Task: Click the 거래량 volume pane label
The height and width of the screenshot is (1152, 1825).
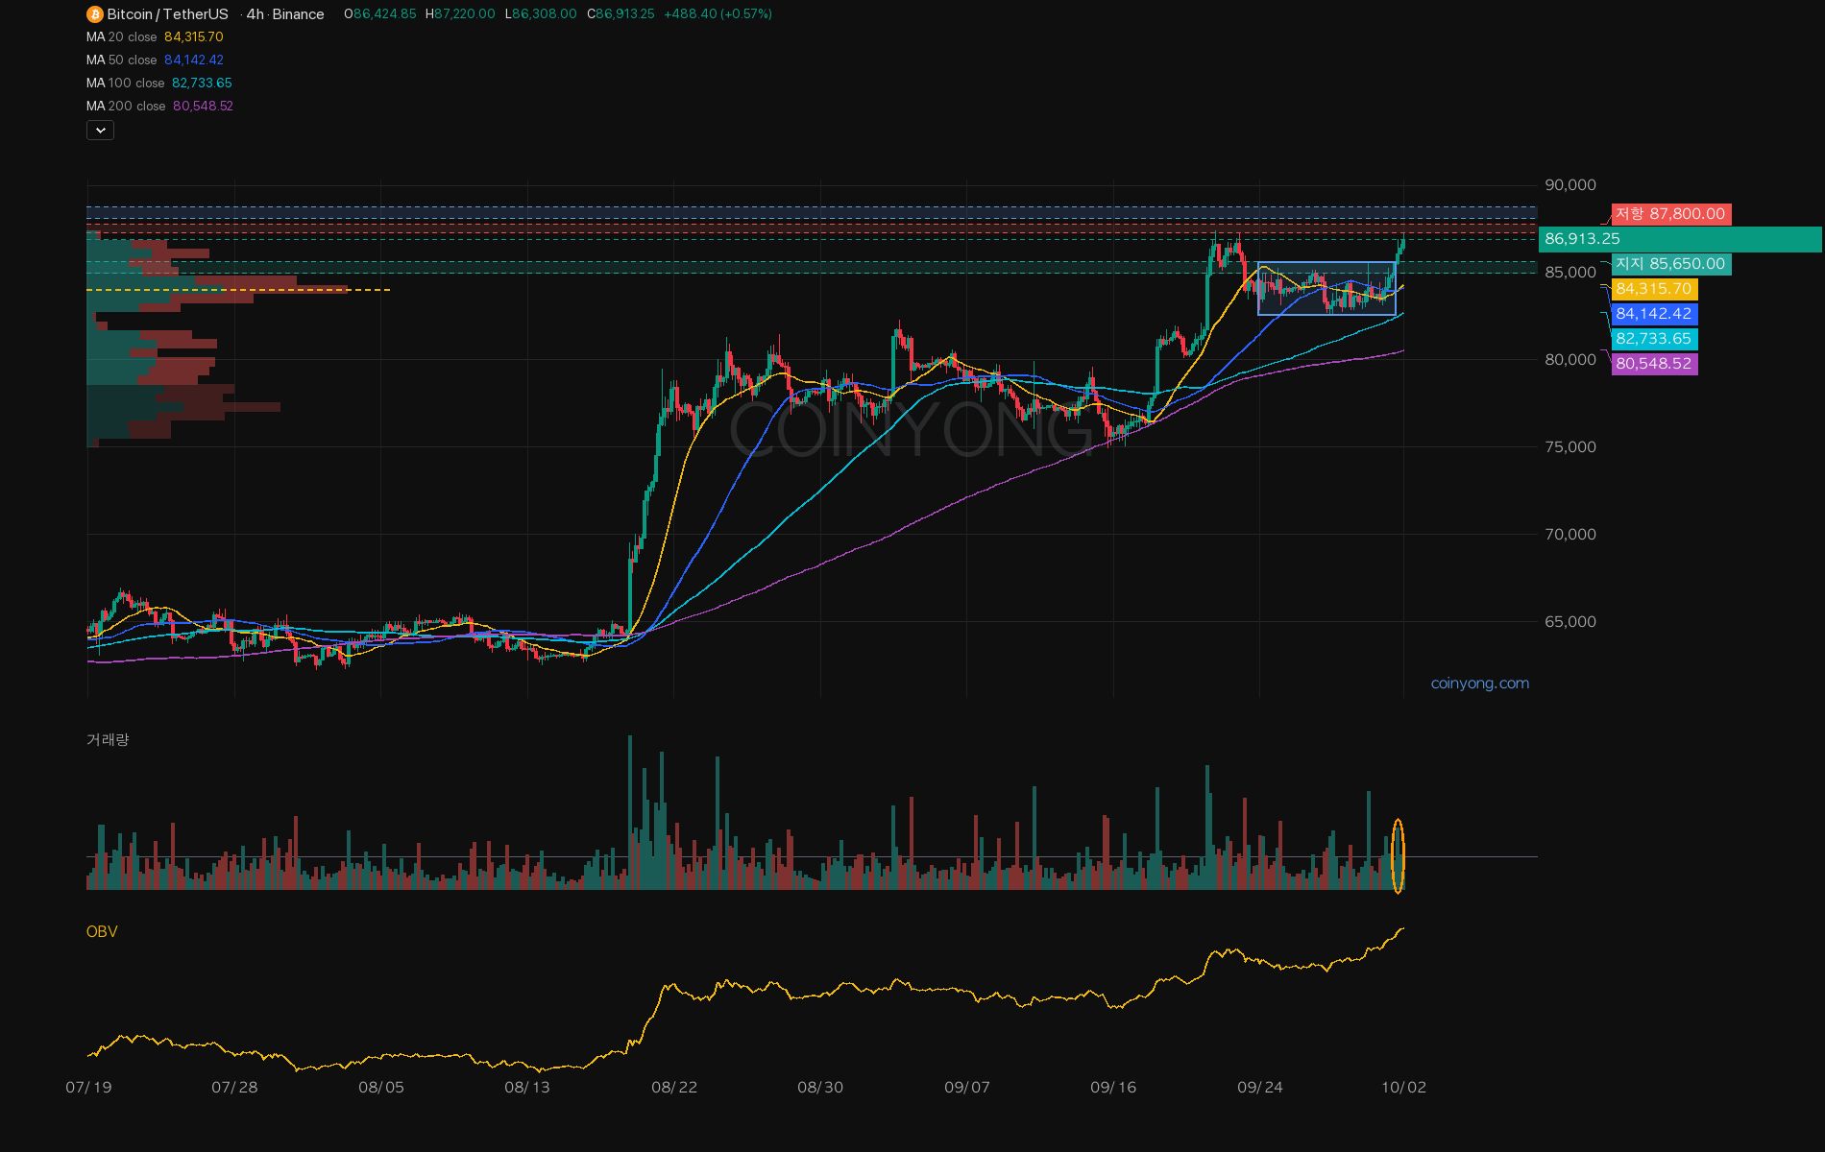Action: click(108, 739)
